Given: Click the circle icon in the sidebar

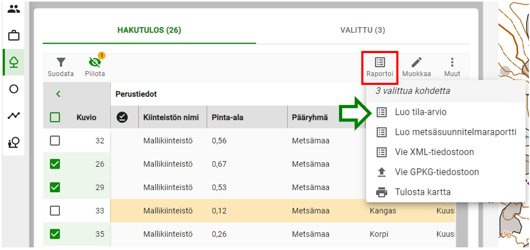Looking at the screenshot, I should pos(13,89).
